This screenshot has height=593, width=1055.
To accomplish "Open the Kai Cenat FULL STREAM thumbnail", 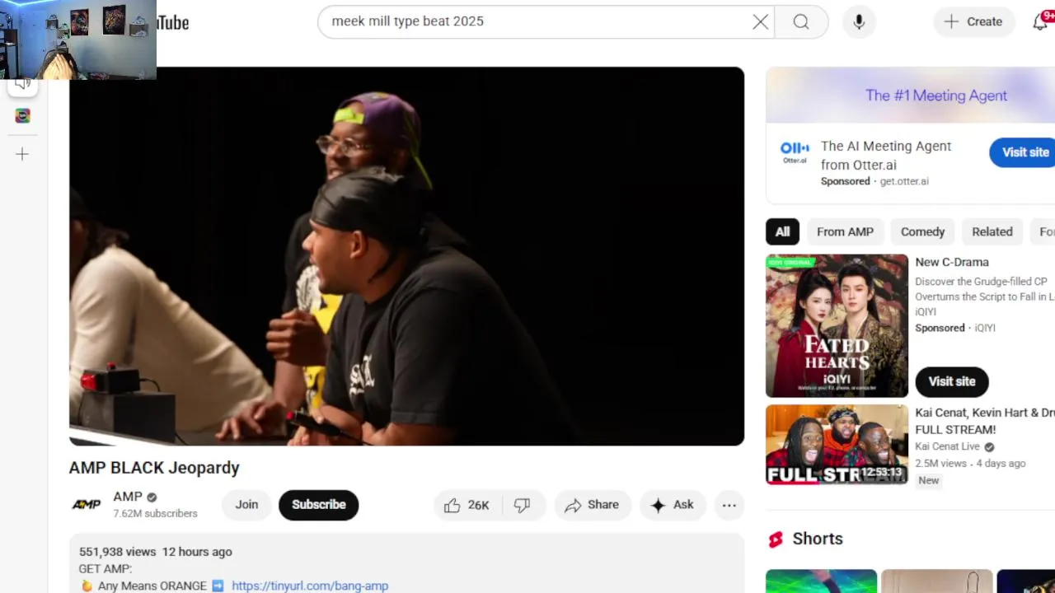I will 837,444.
